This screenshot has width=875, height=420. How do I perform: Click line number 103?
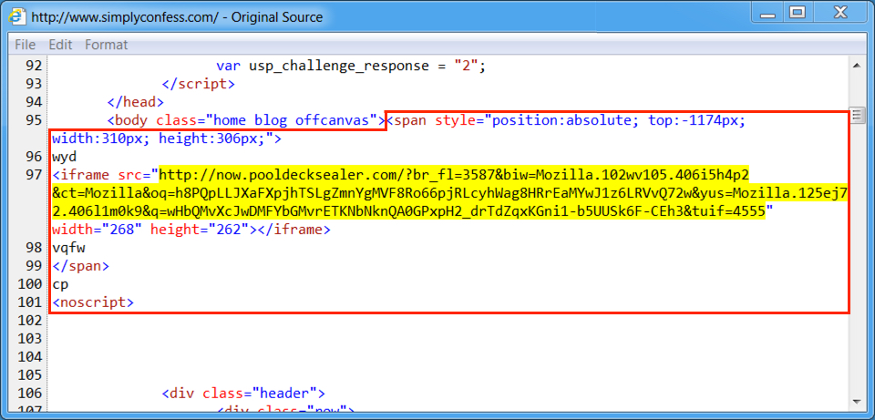coord(29,339)
